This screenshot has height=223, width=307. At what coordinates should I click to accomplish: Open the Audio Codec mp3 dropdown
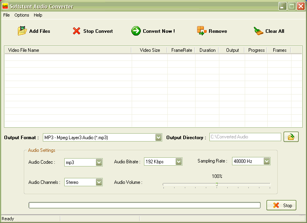(99, 162)
